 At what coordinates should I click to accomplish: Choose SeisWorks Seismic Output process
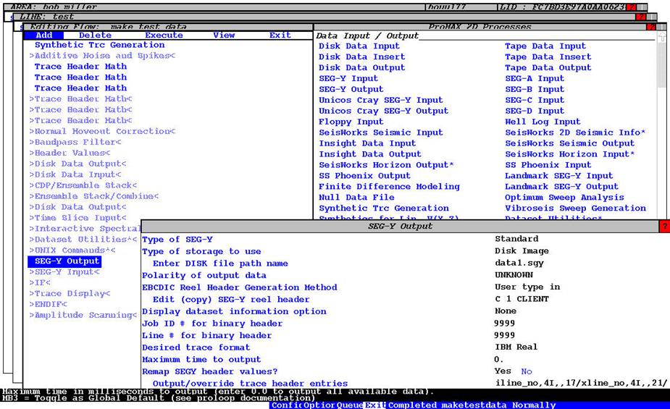(569, 143)
